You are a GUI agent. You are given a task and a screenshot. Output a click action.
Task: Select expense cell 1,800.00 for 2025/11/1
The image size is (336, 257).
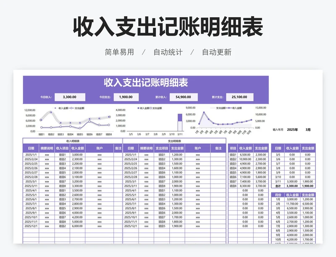(177, 222)
